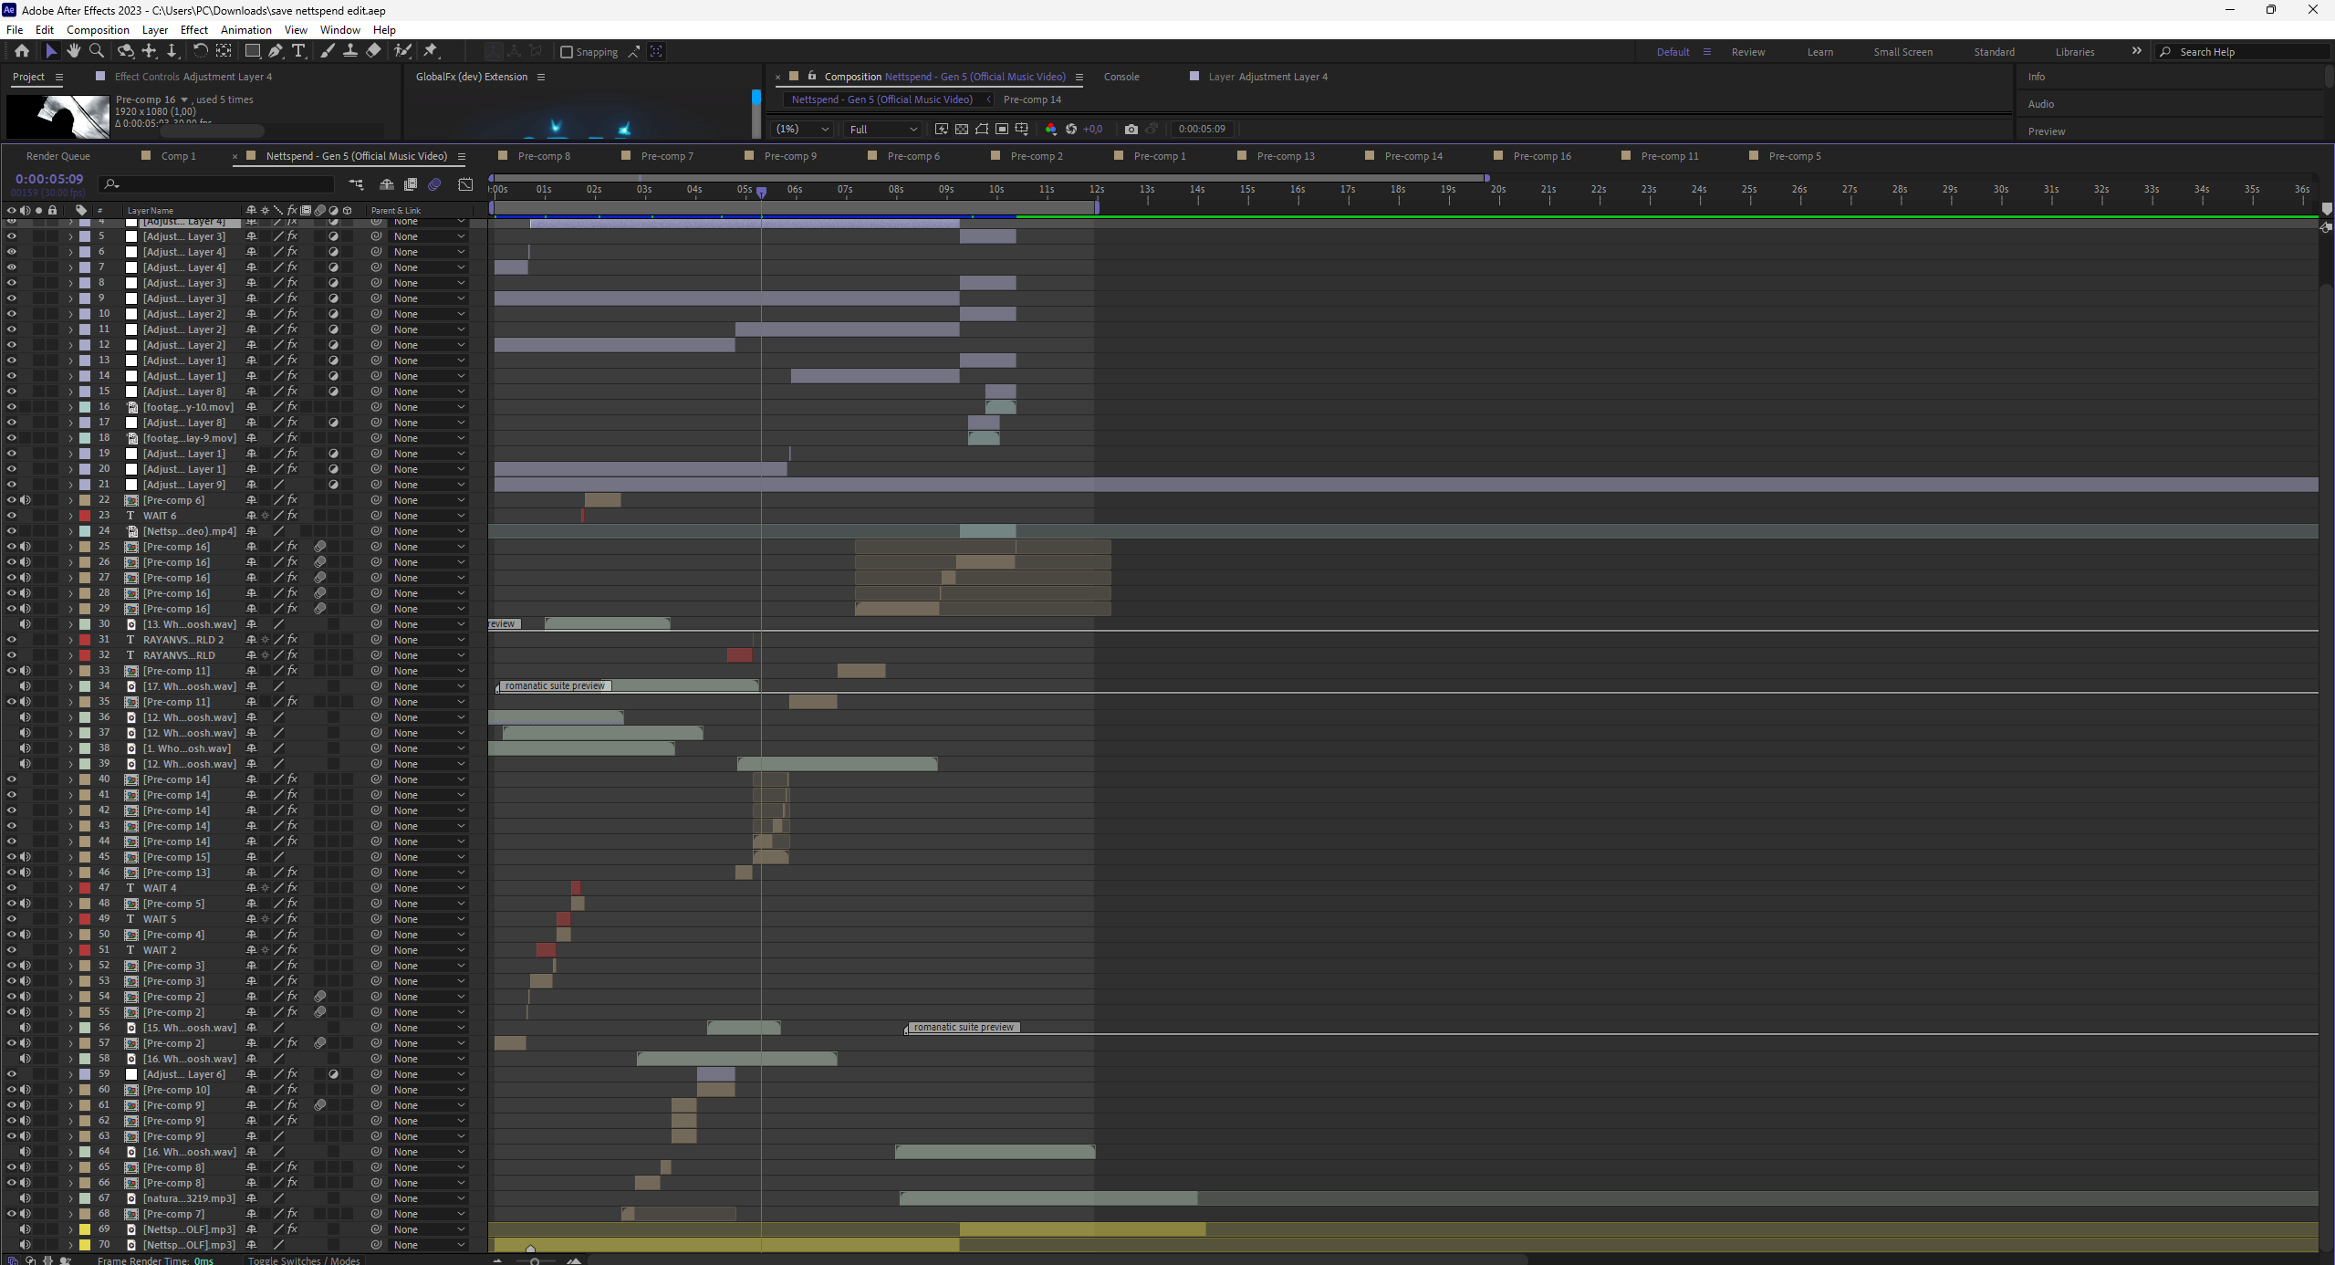Enable the Snapping checkbox
The width and height of the screenshot is (2335, 1265).
tap(567, 52)
